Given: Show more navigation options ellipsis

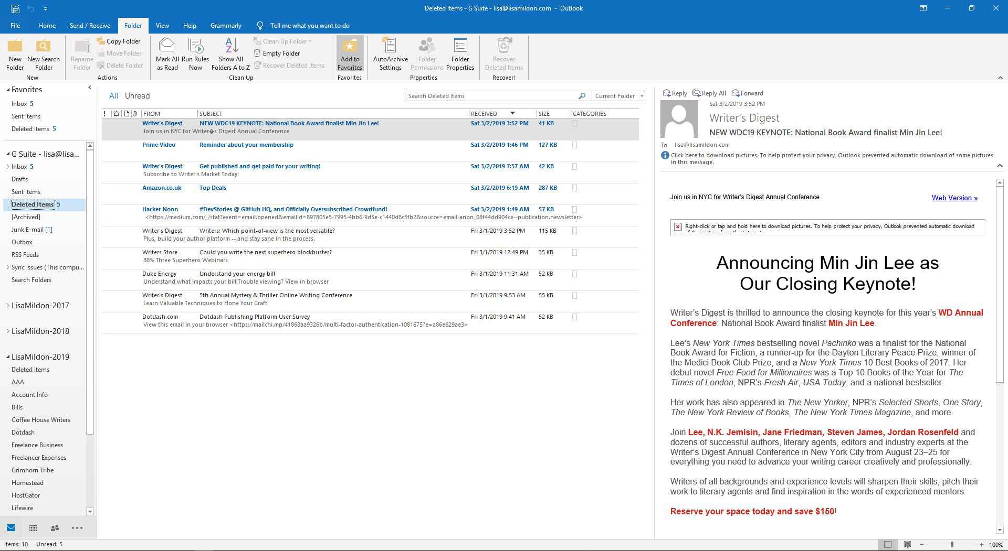Looking at the screenshot, I should (x=77, y=528).
